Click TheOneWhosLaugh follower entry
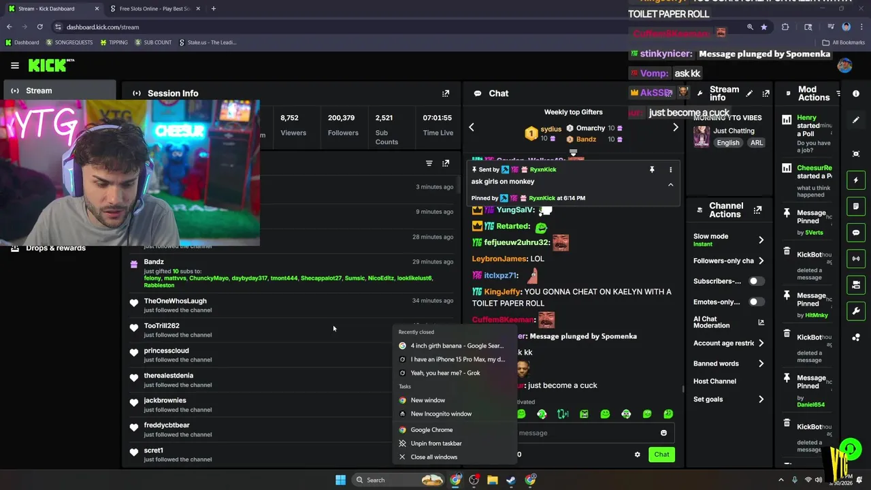The height and width of the screenshot is (490, 871). tap(291, 305)
